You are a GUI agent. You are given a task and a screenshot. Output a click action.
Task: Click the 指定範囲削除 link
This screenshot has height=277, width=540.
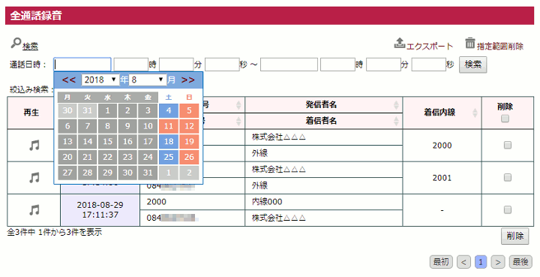point(500,47)
